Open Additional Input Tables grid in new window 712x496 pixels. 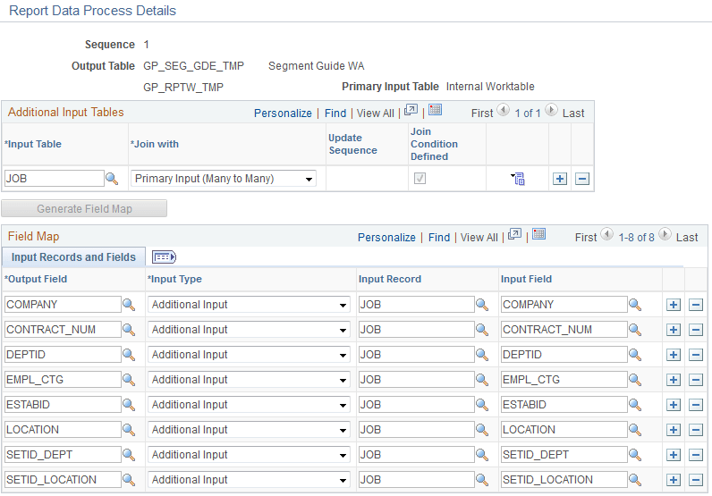pyautogui.click(x=411, y=110)
